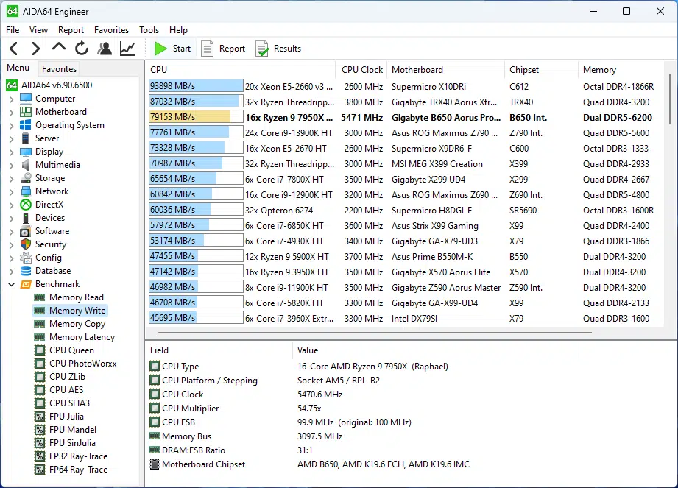Screen dimensions: 678x488
Task: Click the Results toolbar button
Action: click(278, 49)
